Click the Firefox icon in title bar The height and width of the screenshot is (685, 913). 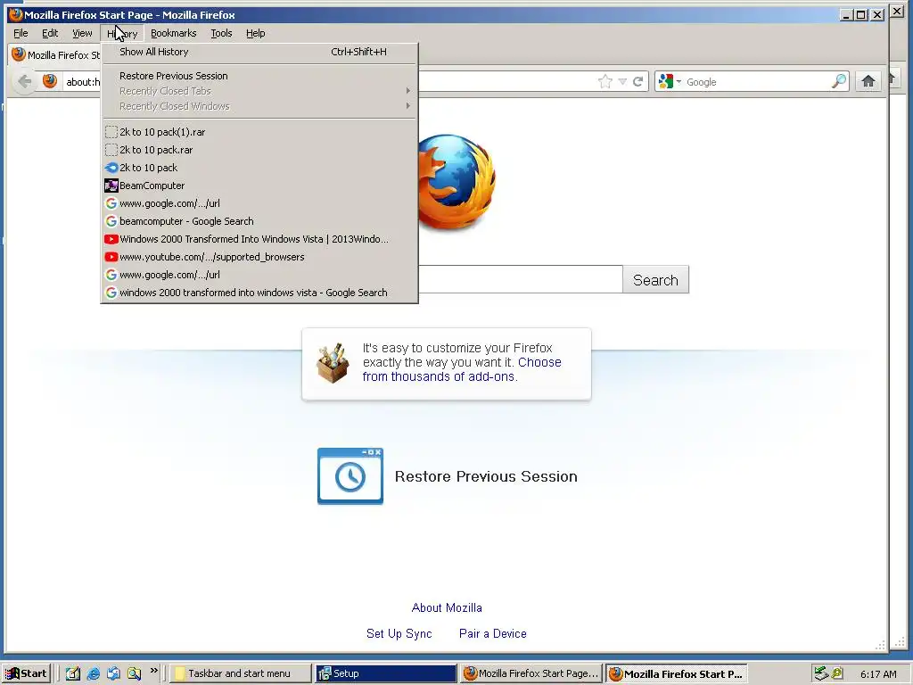(x=16, y=14)
